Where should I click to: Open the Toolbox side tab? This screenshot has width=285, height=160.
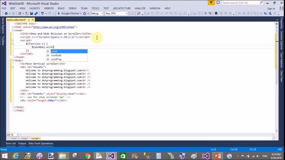pyautogui.click(x=3, y=40)
